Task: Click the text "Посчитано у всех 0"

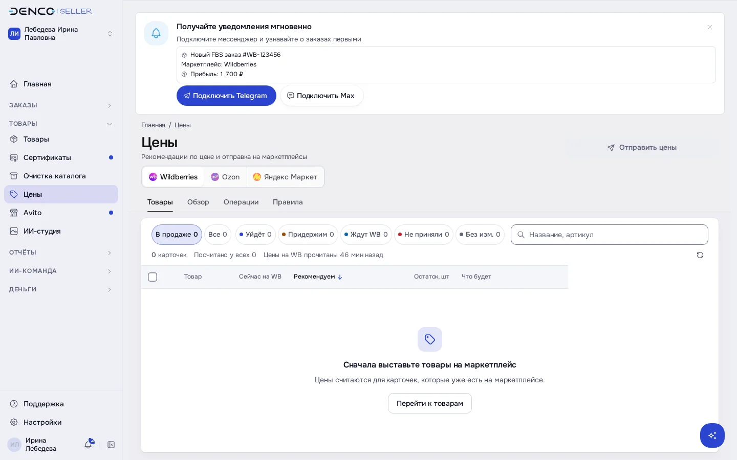Action: (x=225, y=255)
